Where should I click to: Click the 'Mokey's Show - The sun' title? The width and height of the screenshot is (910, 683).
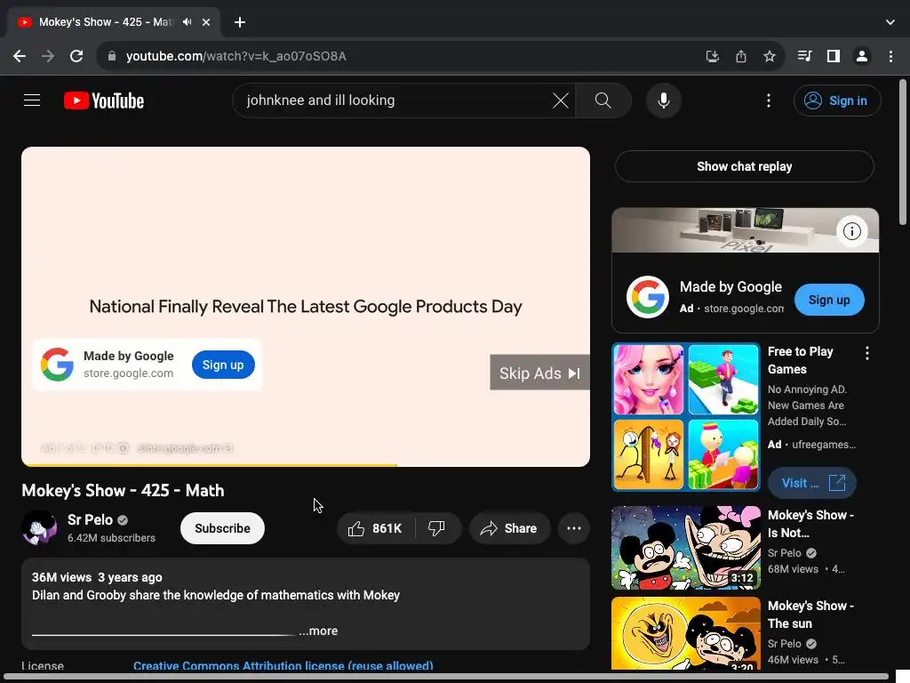pyautogui.click(x=810, y=615)
